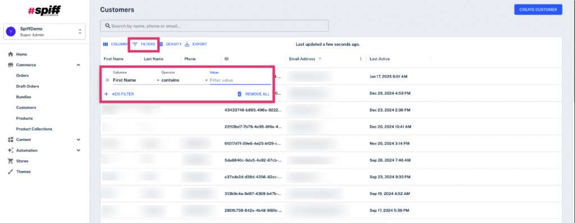This screenshot has height=223, width=575.
Task: Open the Operator dropdown showing contains
Action: point(184,80)
